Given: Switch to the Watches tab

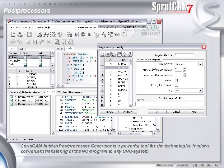Looking at the screenshot, I should (62, 92).
